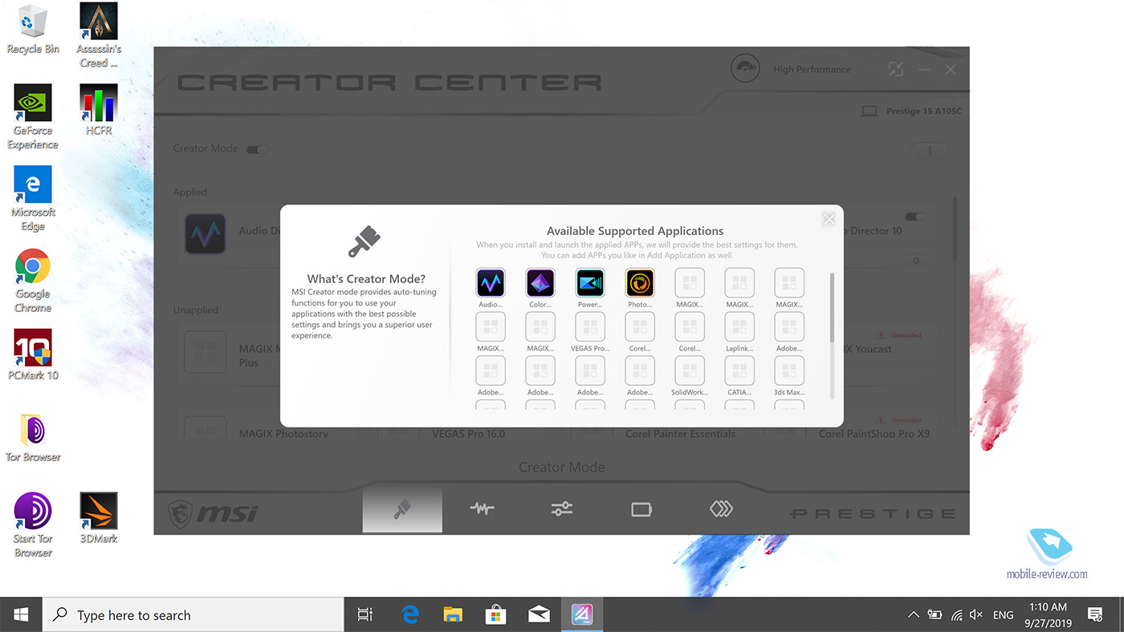This screenshot has width=1124, height=632.
Task: Click the info button in Creator Center
Action: point(930,151)
